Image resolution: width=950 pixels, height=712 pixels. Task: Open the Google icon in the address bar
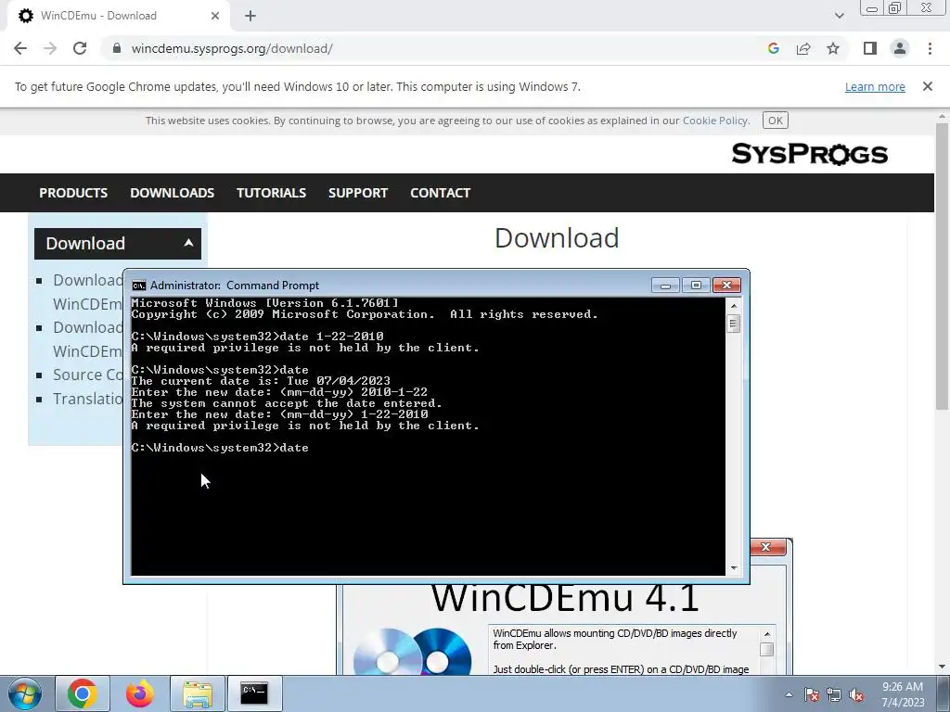[773, 48]
